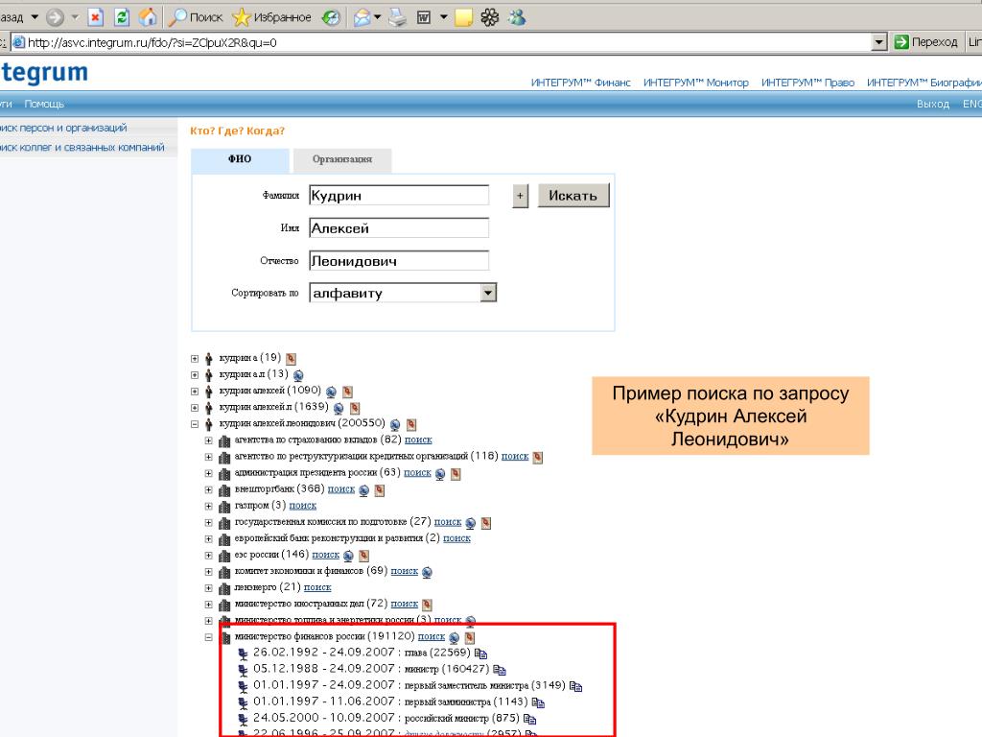
Task: Click the History icon in toolbar
Action: [331, 17]
